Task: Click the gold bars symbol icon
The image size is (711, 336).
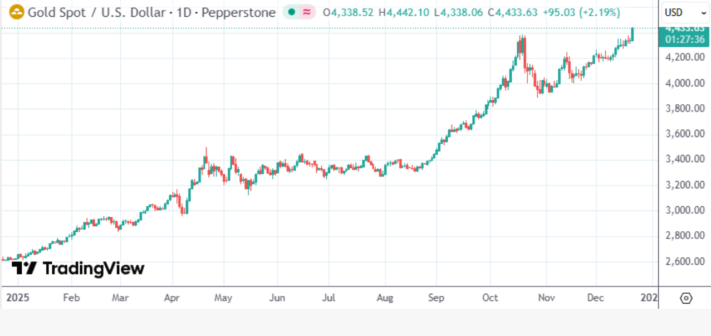Action: click(17, 12)
